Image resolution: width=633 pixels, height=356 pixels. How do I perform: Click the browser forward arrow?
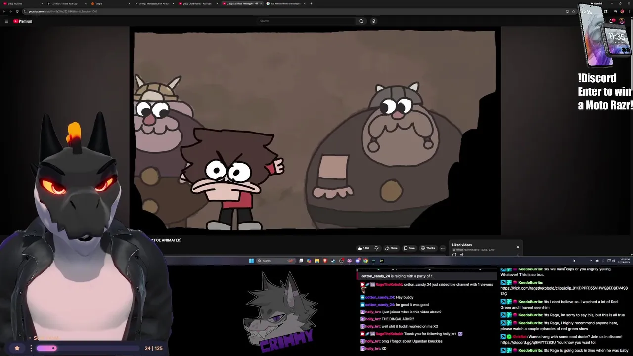pos(10,11)
